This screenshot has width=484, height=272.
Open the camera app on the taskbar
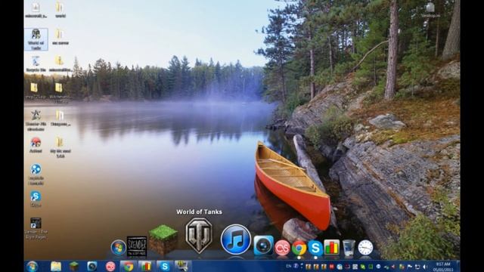tap(92, 266)
